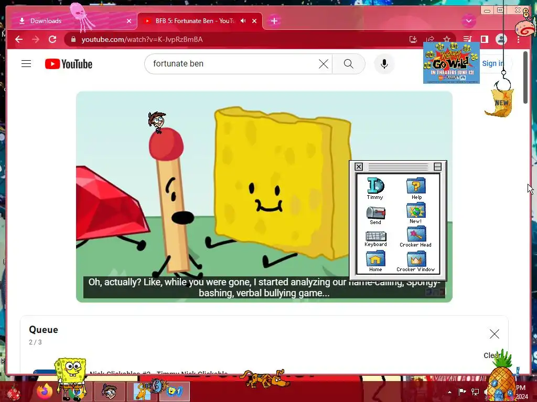
Task: Open the Timmy Turner taskbar app
Action: (x=109, y=392)
